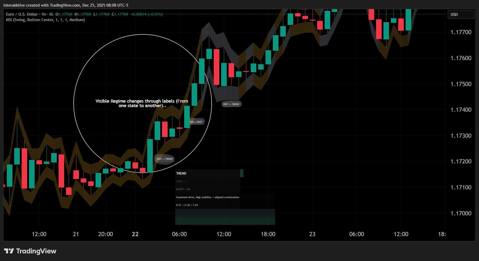Click the 'LONG • —' row in panel

click(182, 181)
